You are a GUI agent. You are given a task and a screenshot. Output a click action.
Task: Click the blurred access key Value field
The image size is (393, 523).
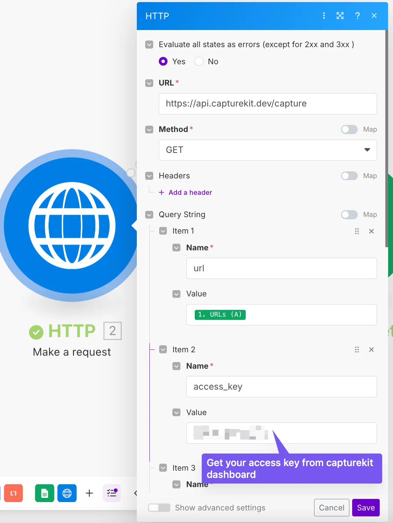coord(281,433)
